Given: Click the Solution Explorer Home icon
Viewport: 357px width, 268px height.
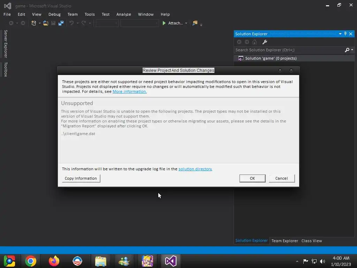Looking at the screenshot, I should [255, 42].
